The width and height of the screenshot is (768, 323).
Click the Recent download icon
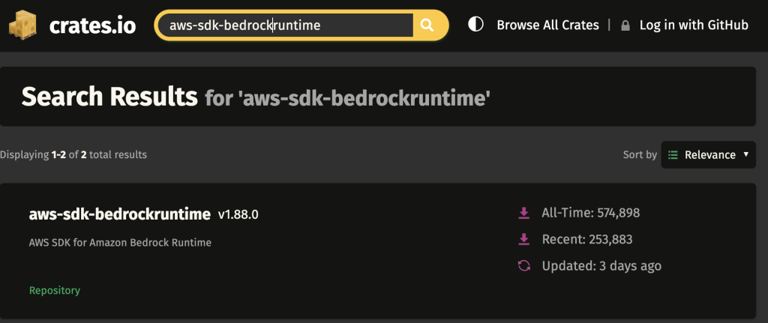click(524, 239)
